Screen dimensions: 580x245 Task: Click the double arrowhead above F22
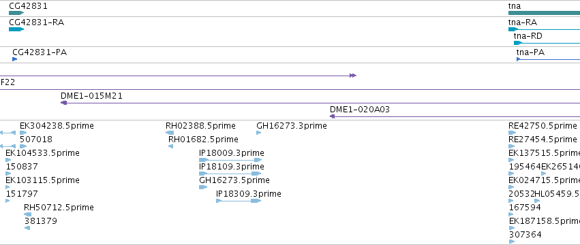coord(353,76)
